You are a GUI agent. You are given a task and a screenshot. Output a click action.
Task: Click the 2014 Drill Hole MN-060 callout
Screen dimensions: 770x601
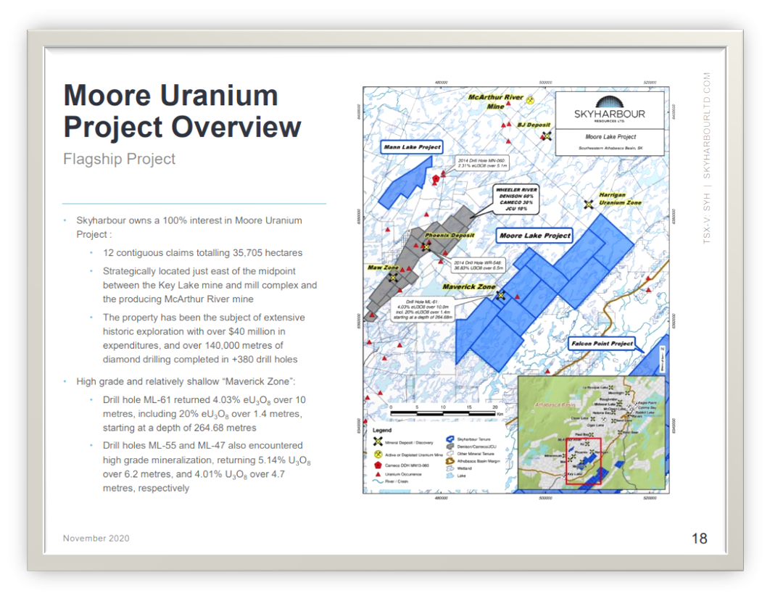coord(481,163)
